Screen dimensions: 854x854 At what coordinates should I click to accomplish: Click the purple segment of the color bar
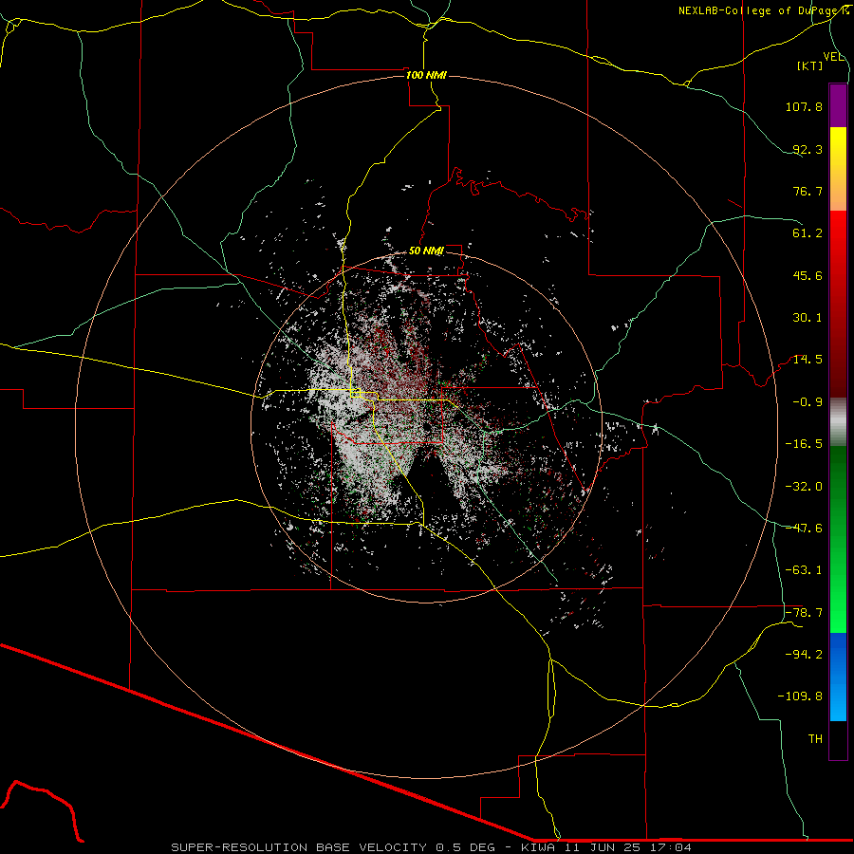point(838,105)
